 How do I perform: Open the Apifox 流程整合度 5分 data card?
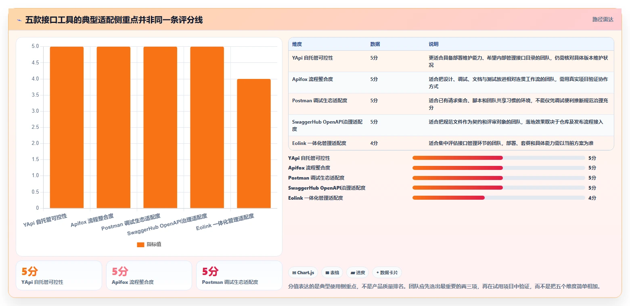149,275
